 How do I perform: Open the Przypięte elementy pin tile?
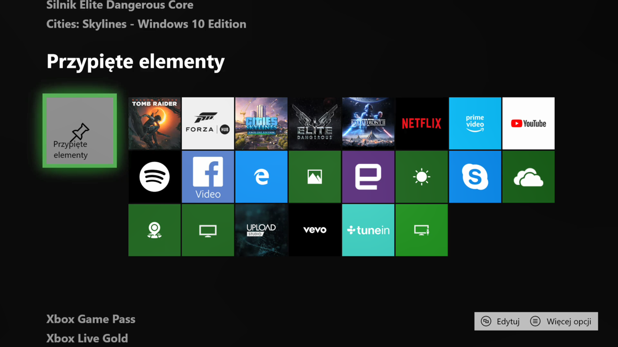[80, 130]
